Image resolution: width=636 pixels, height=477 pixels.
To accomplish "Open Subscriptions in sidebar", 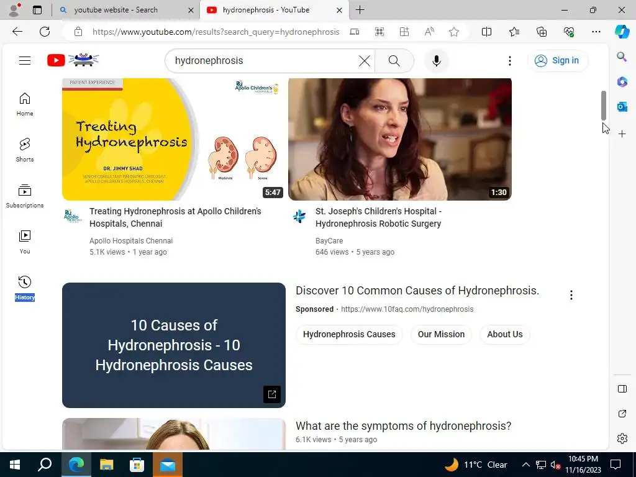I will pos(25,196).
